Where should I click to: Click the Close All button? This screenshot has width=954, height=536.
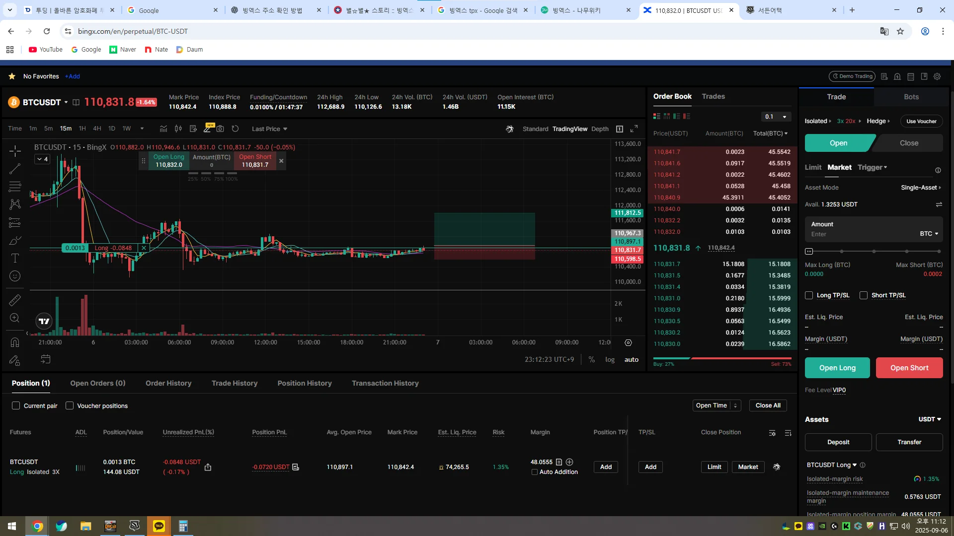pyautogui.click(x=768, y=405)
